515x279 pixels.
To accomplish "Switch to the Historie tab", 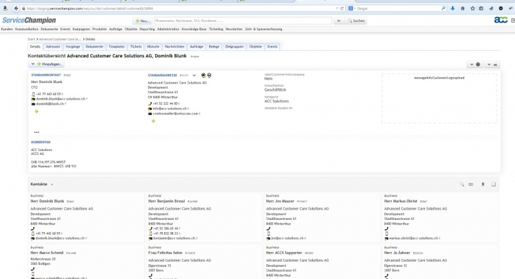I will pos(153,46).
